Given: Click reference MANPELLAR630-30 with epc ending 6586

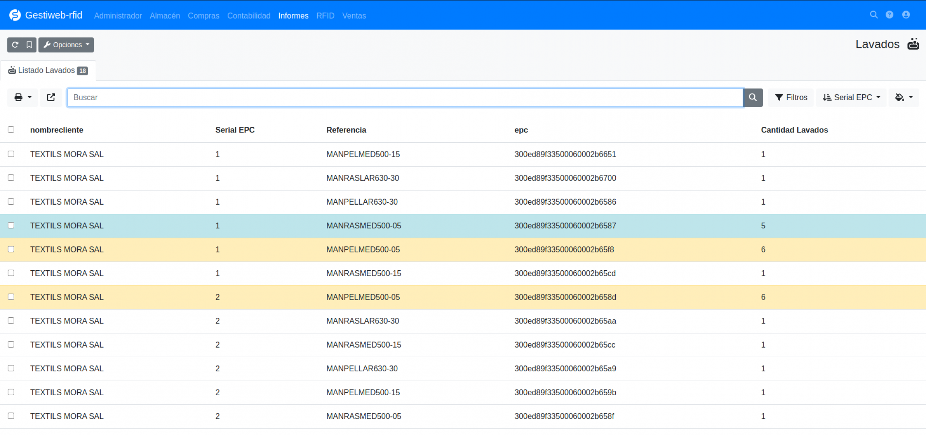Looking at the screenshot, I should pos(362,202).
